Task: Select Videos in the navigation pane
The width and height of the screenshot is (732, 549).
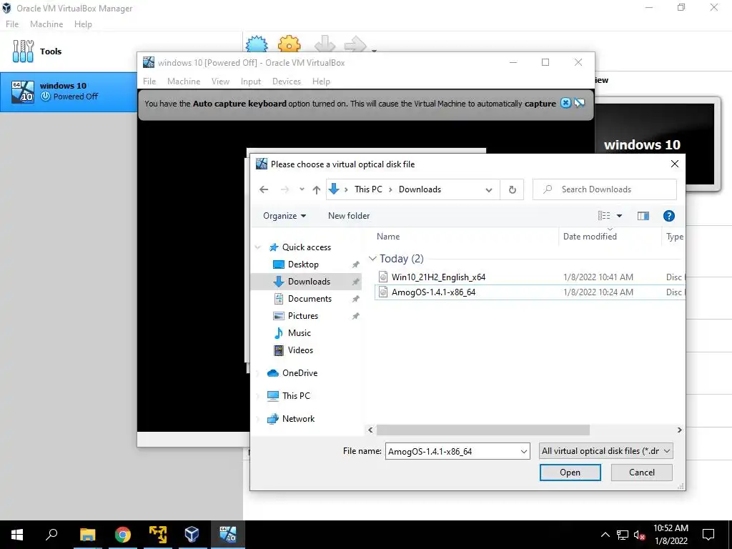Action: (300, 350)
